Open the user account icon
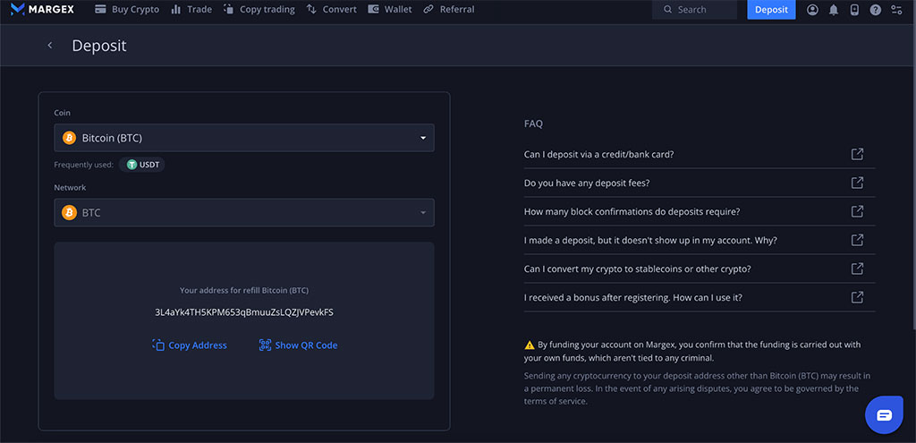The height and width of the screenshot is (443, 916). coord(812,9)
